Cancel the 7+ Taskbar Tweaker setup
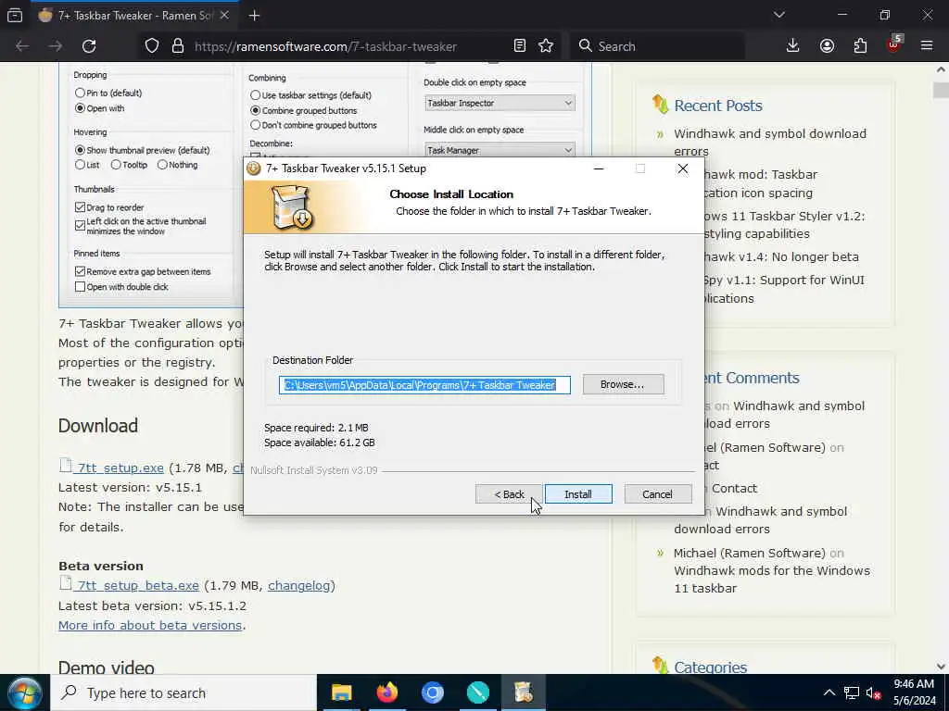This screenshot has height=711, width=949. pyautogui.click(x=657, y=494)
